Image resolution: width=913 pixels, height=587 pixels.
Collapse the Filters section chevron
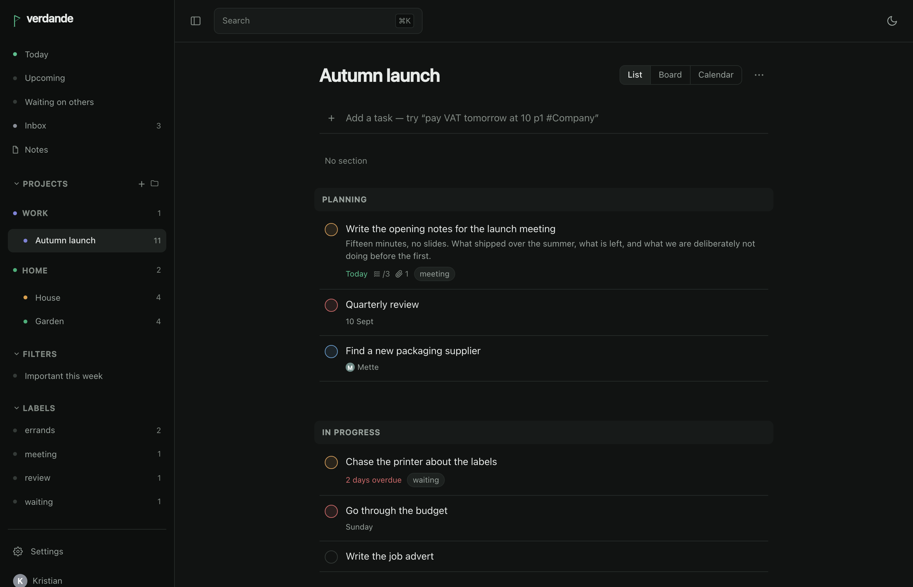(x=16, y=354)
